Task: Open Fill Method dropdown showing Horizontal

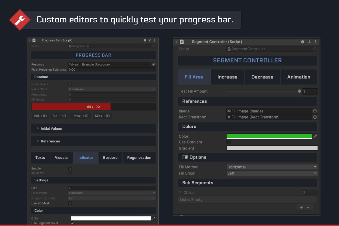Action: pyautogui.click(x=272, y=167)
